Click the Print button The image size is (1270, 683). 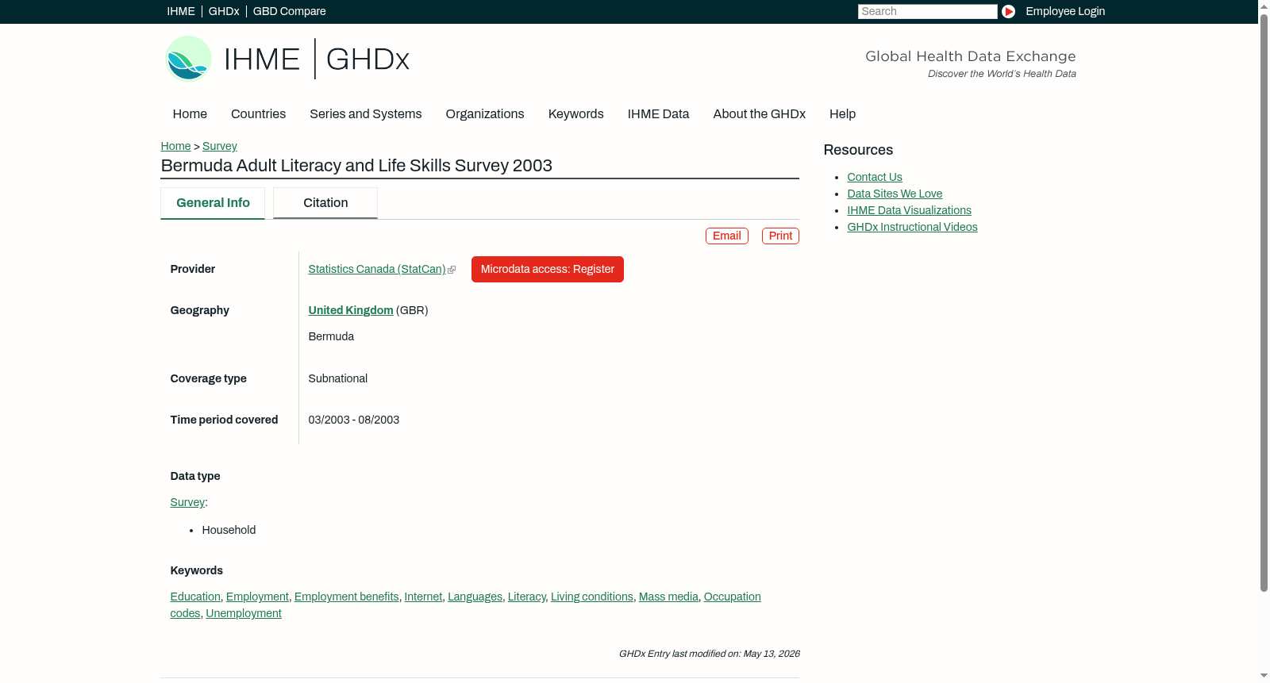(780, 236)
